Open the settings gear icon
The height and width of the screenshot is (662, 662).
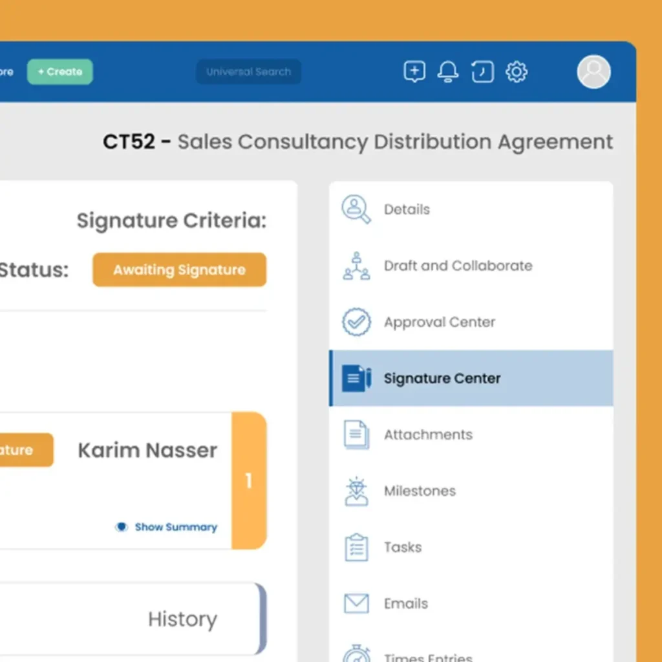coord(517,72)
